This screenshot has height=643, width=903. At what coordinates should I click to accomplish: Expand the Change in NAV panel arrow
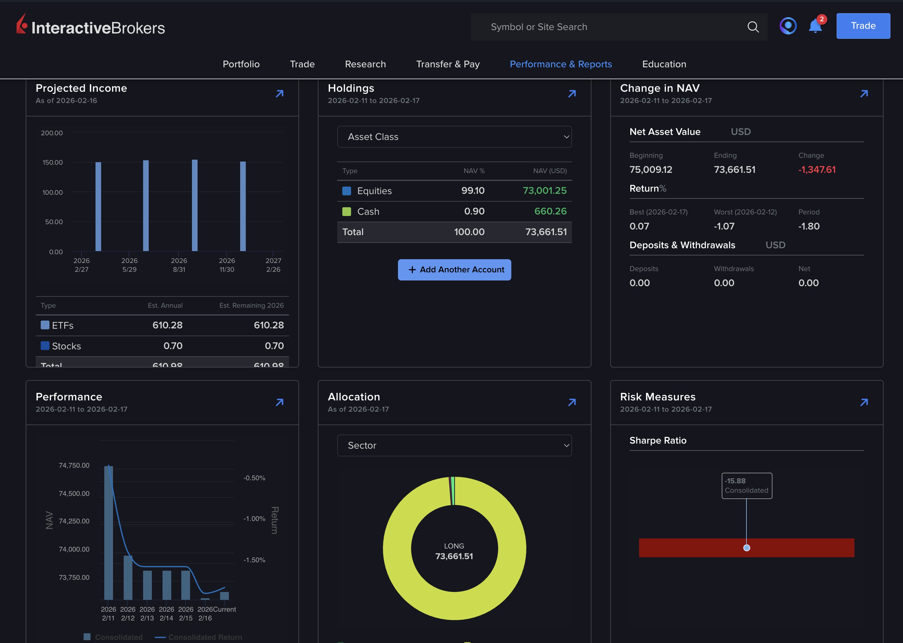click(864, 93)
